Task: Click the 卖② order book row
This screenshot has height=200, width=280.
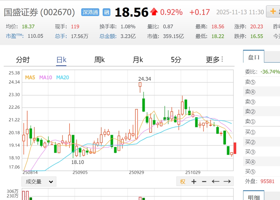Action: click(262, 111)
